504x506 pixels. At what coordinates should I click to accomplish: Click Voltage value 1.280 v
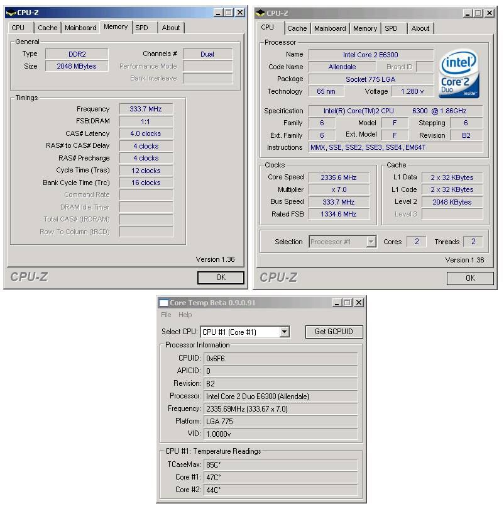click(412, 91)
